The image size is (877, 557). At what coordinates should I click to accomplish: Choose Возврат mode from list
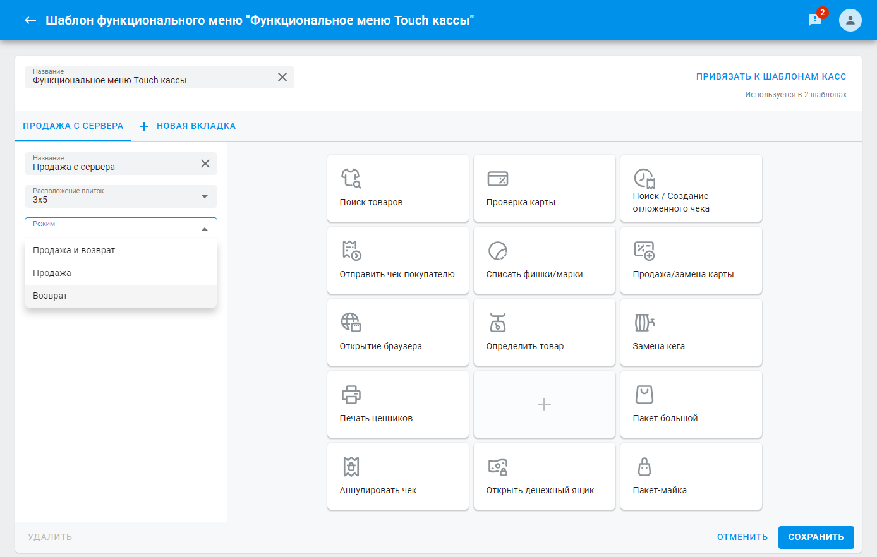51,296
